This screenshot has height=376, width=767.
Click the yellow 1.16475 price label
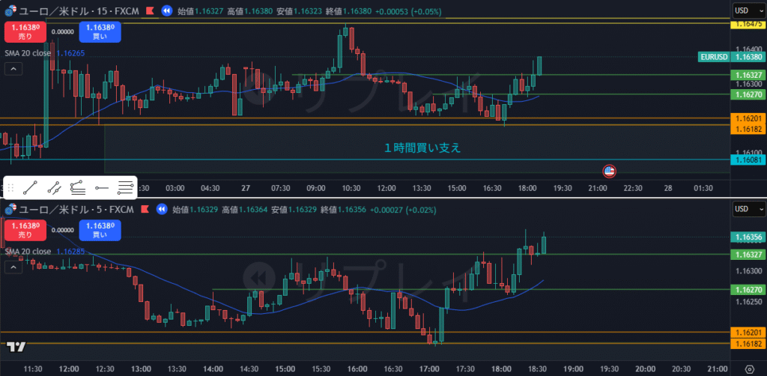click(748, 25)
